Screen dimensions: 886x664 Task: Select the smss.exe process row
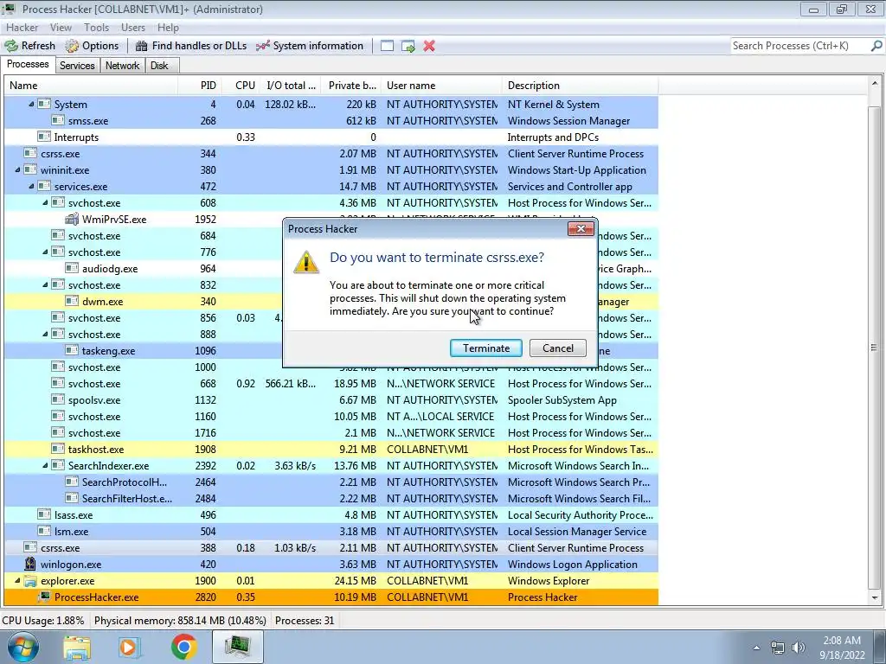tap(331, 121)
